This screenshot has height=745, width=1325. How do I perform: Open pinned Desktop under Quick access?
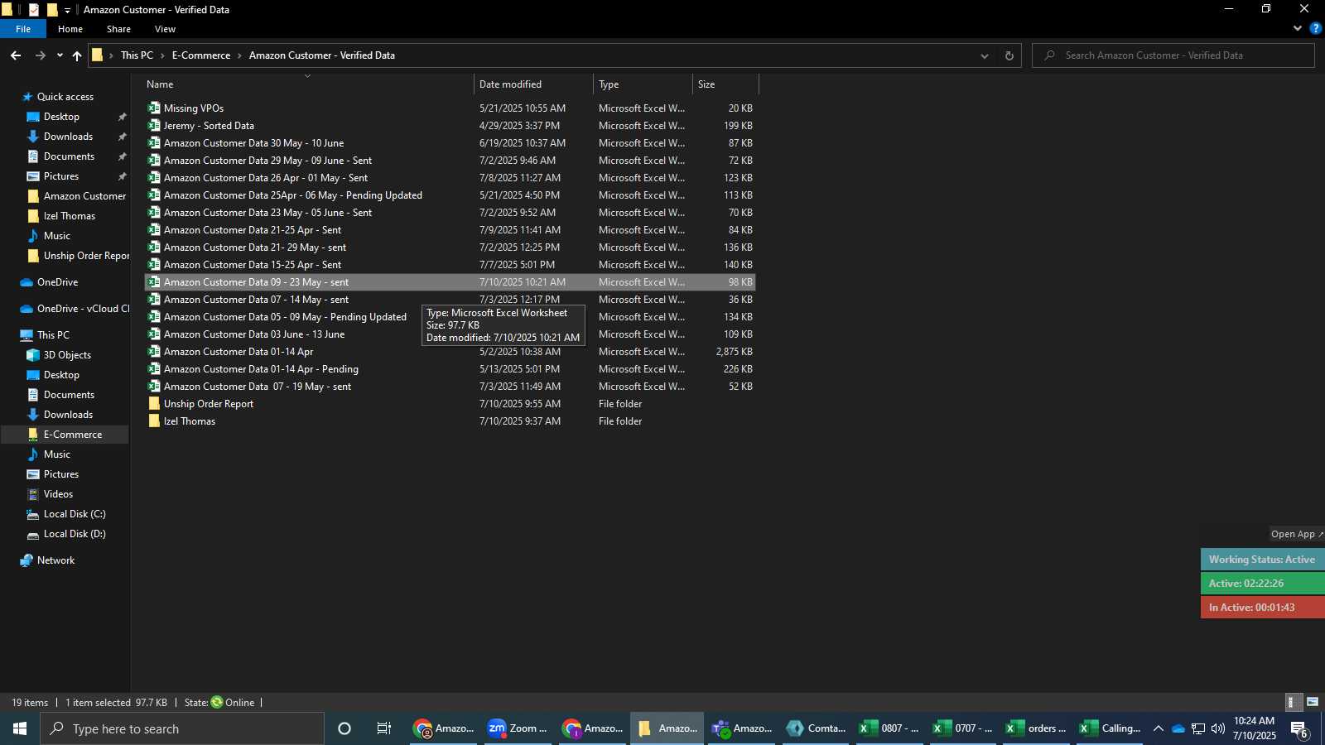[x=61, y=117]
